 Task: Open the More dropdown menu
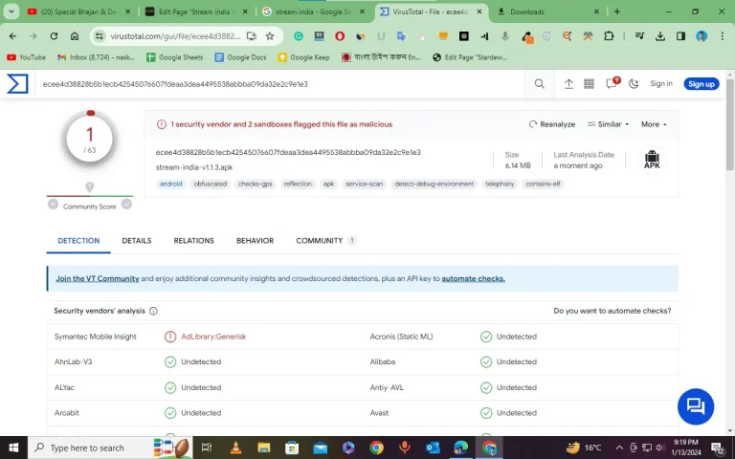point(654,124)
